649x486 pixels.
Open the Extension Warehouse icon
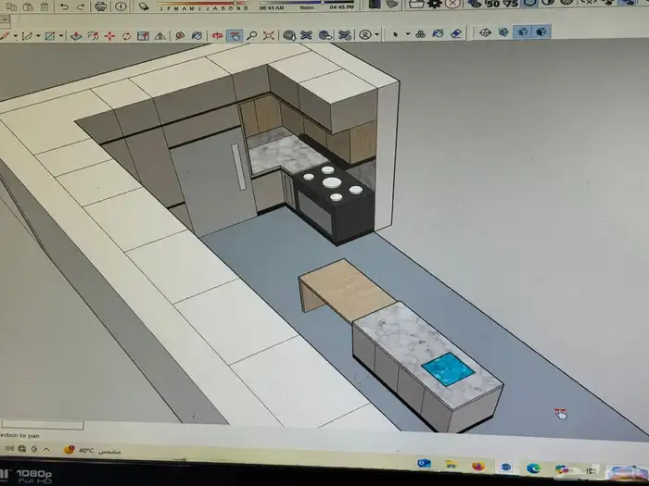point(306,35)
